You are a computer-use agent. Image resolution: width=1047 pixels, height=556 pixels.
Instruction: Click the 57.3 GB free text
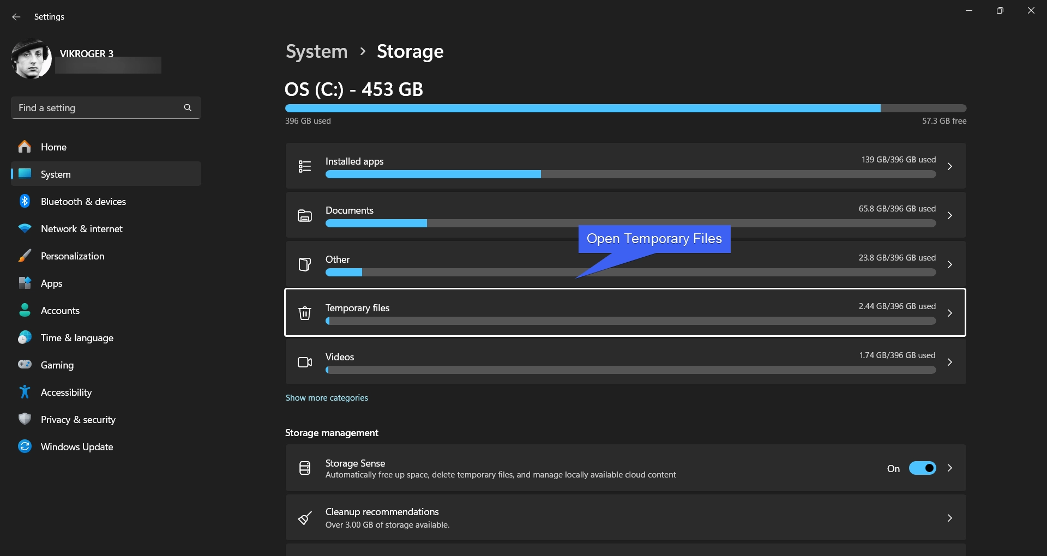pyautogui.click(x=944, y=121)
